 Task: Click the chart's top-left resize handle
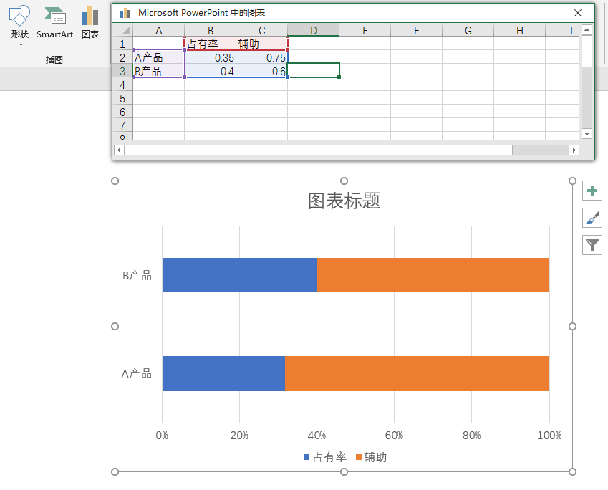pyautogui.click(x=115, y=181)
